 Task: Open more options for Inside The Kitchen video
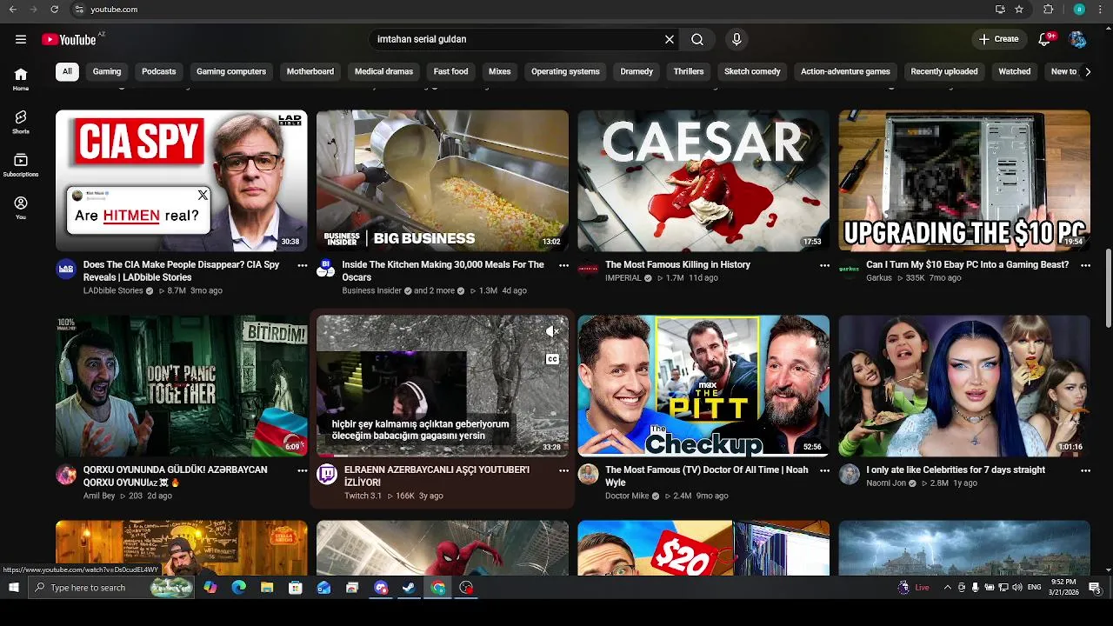pos(563,265)
